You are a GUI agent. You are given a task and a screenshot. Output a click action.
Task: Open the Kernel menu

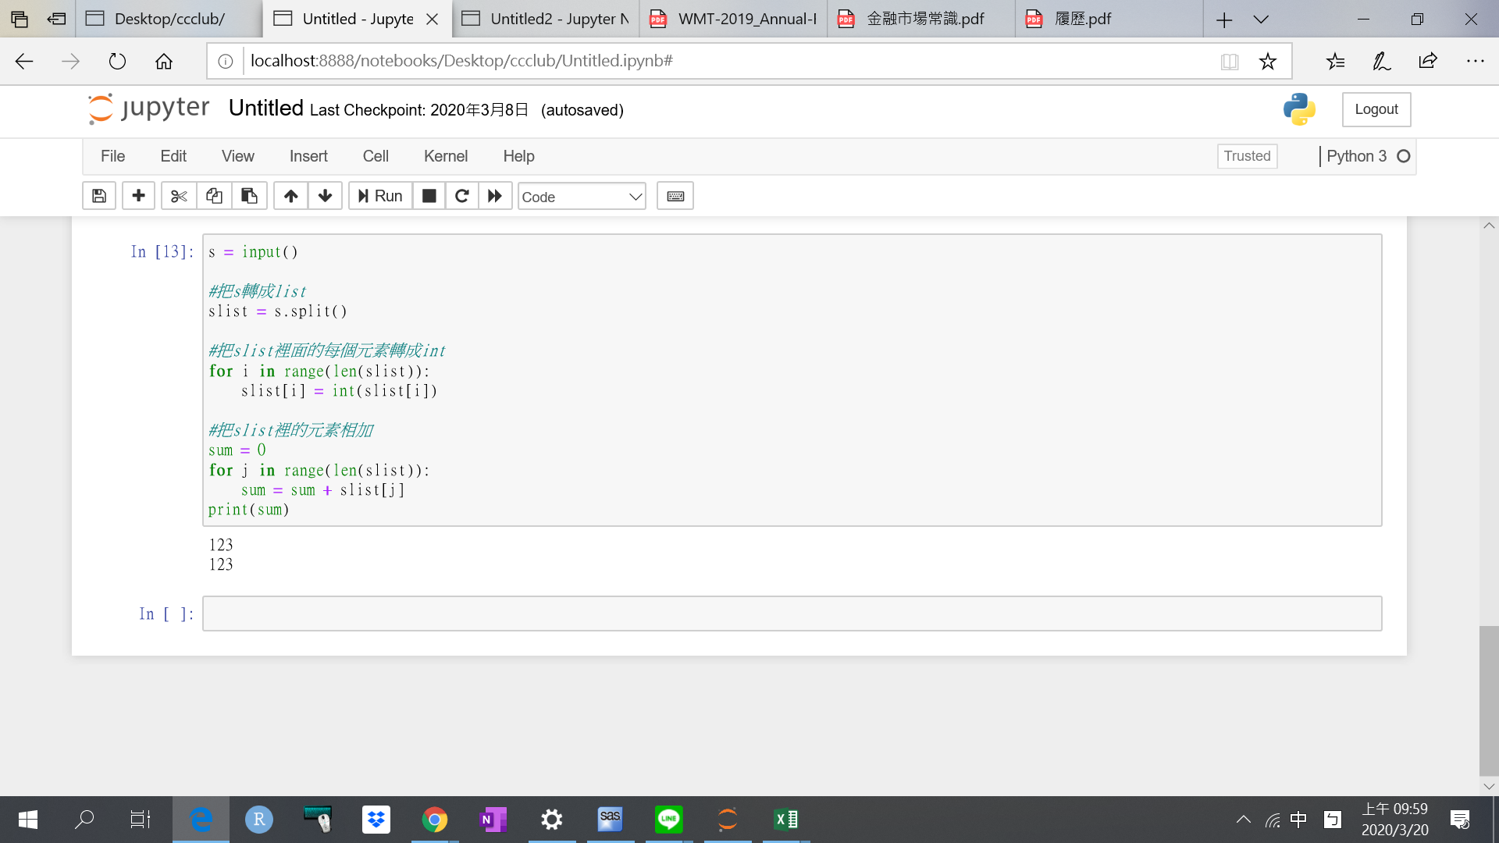(446, 156)
